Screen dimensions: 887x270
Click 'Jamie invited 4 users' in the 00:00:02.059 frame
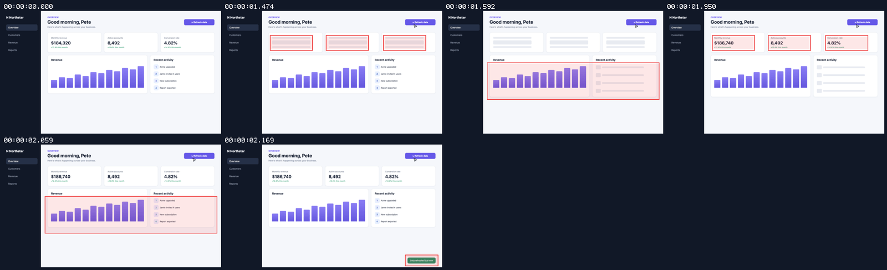pos(170,207)
